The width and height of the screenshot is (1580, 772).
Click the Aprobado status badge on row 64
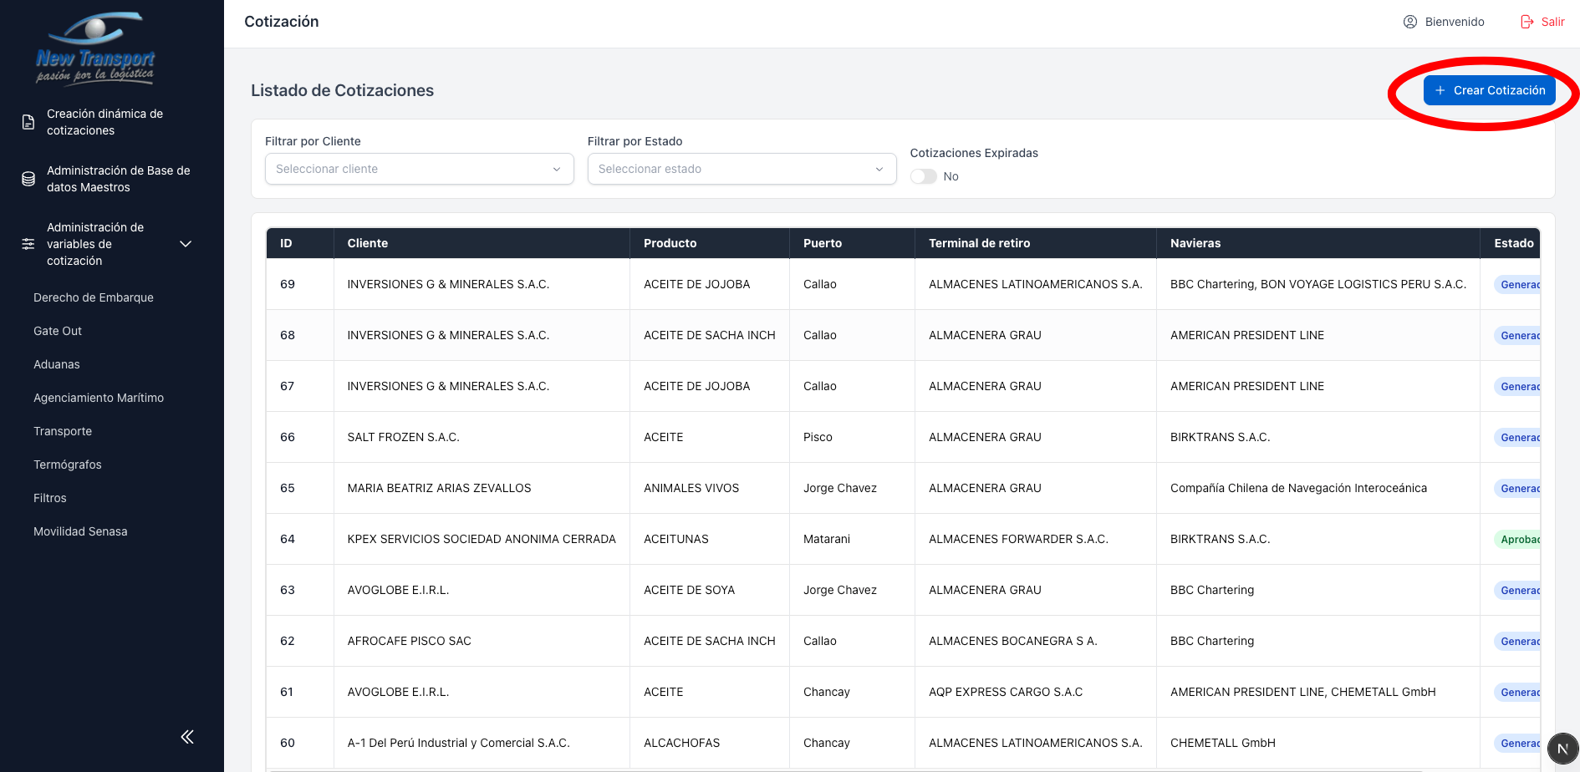pyautogui.click(x=1519, y=539)
